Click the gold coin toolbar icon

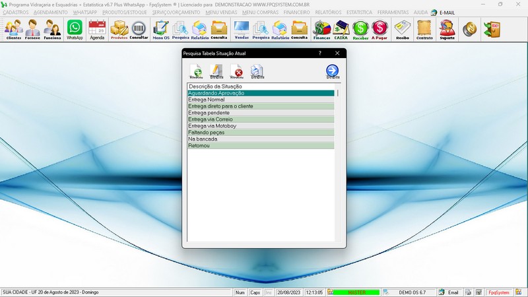[469, 30]
